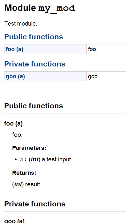
Task: Click the monospace parameter name 'a:'
Action: 23,159
